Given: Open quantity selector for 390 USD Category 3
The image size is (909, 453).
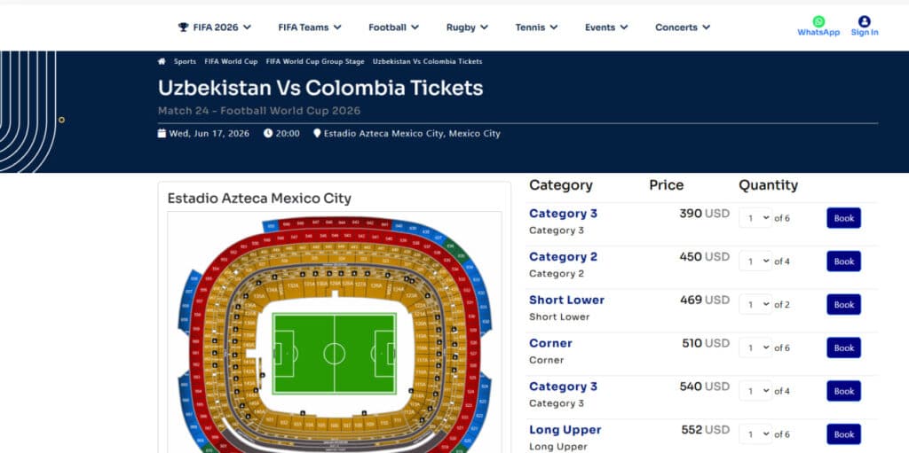Looking at the screenshot, I should (x=755, y=218).
